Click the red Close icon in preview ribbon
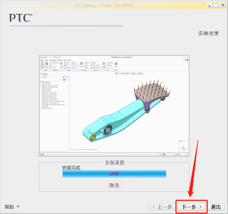Viewport: 228px width, 214px height. [x=116, y=64]
